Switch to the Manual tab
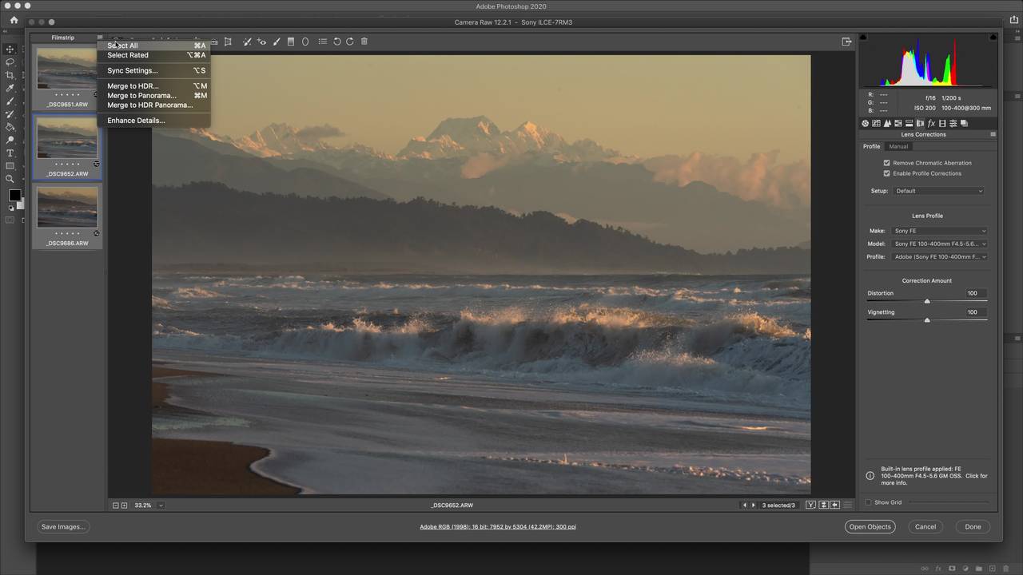The height and width of the screenshot is (575, 1023). pos(898,146)
